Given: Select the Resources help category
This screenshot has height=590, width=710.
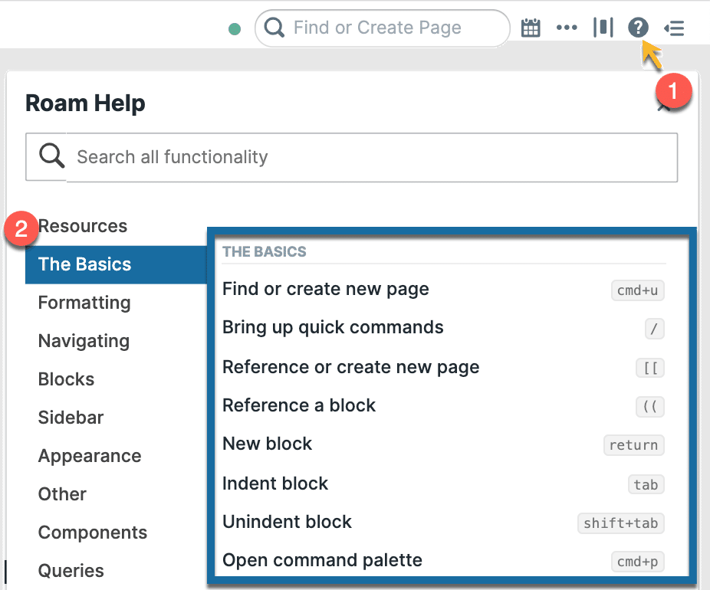Looking at the screenshot, I should pos(83,226).
